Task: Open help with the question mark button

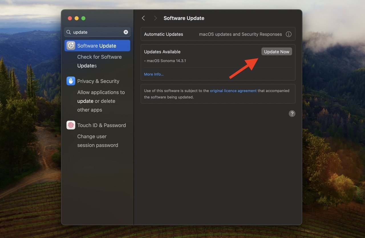Action: click(292, 113)
